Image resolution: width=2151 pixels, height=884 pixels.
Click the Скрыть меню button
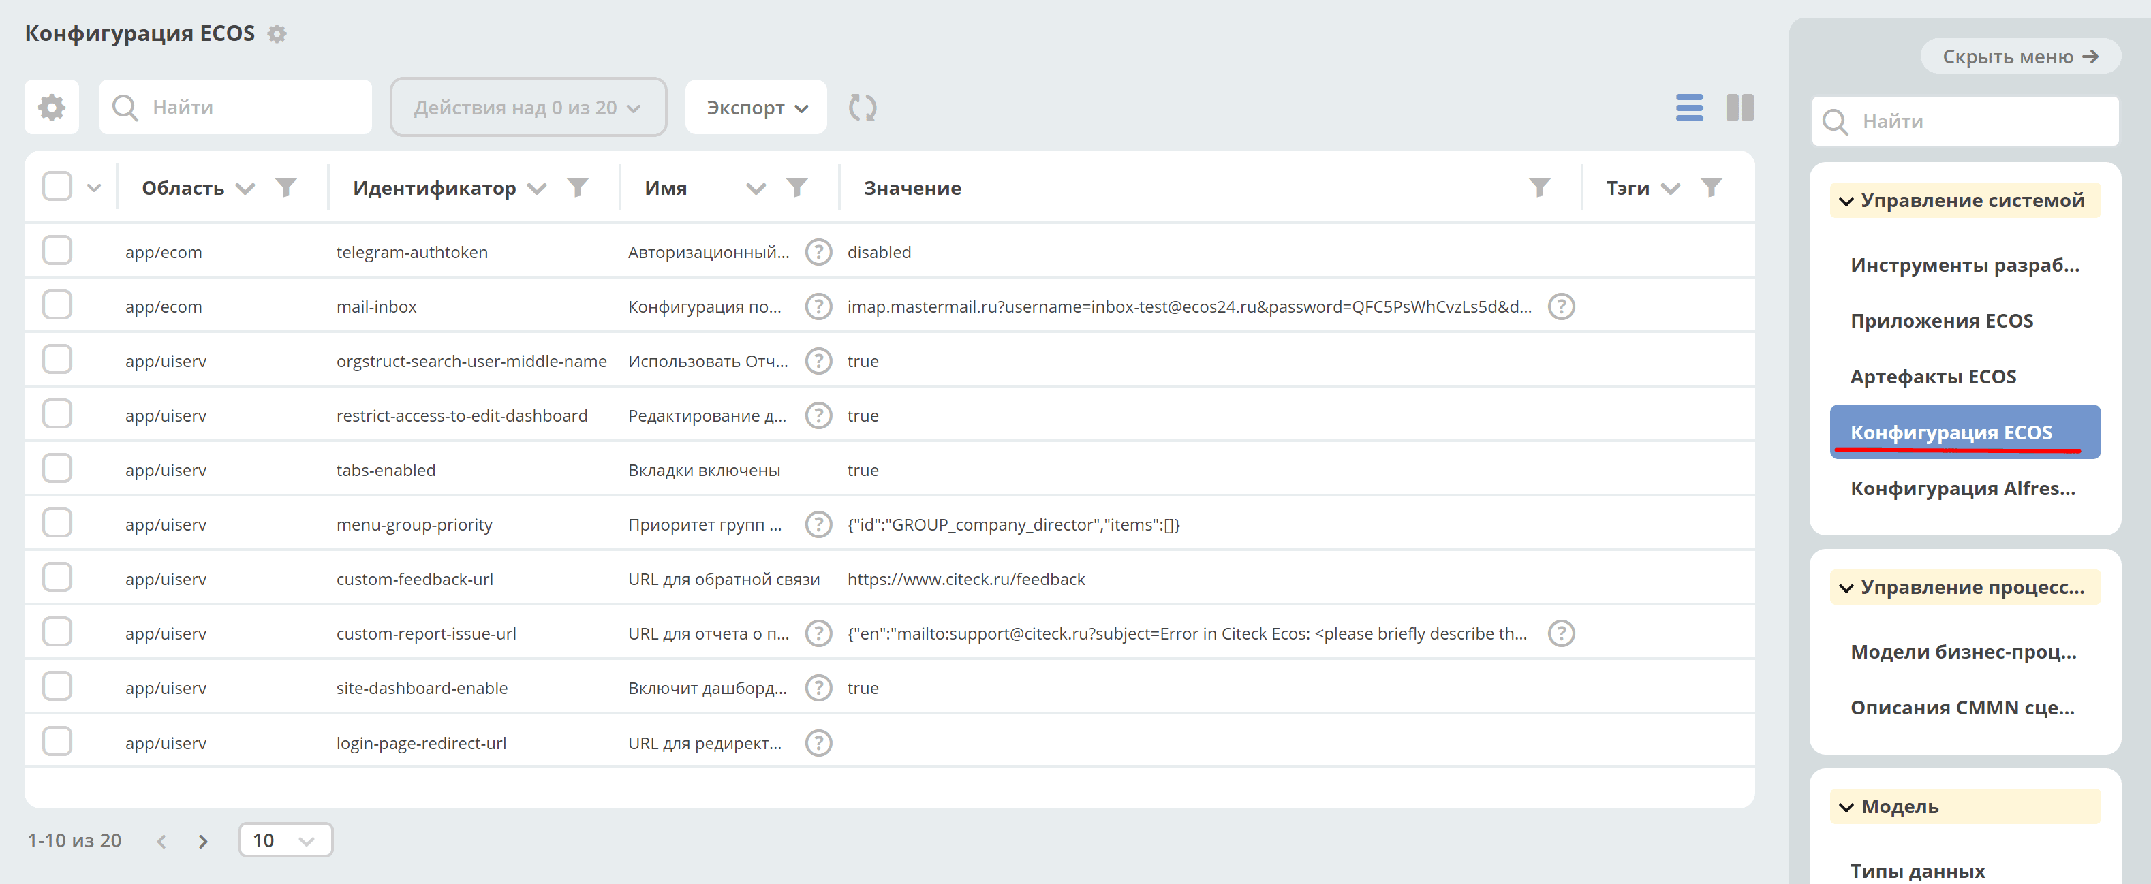(x=2020, y=57)
